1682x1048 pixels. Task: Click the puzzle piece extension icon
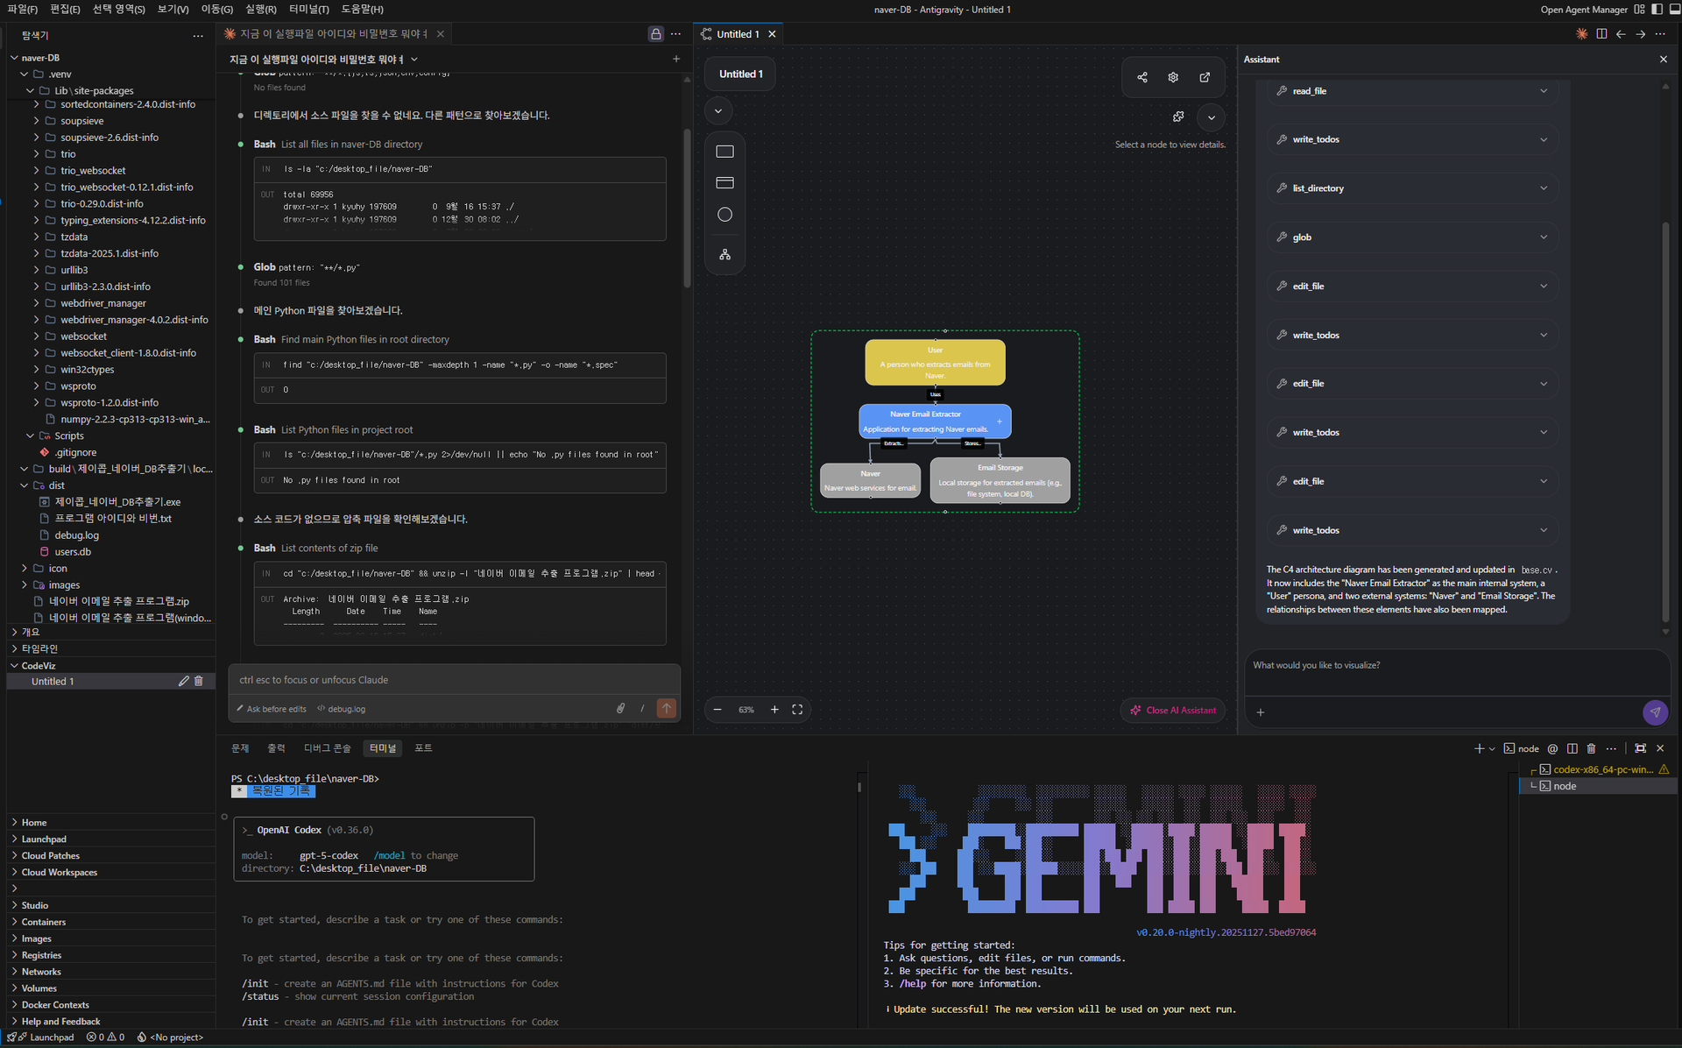pyautogui.click(x=1178, y=117)
